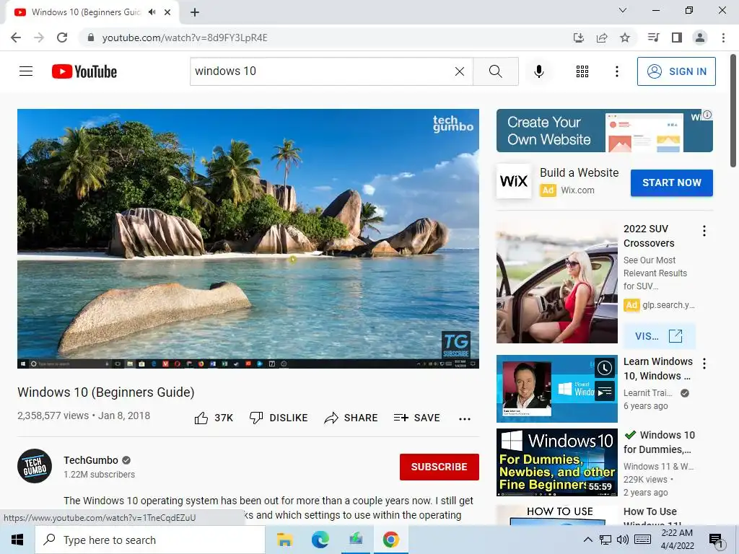This screenshot has height=554, width=739.
Task: Mute the tab via speaker icon
Action: coord(152,12)
